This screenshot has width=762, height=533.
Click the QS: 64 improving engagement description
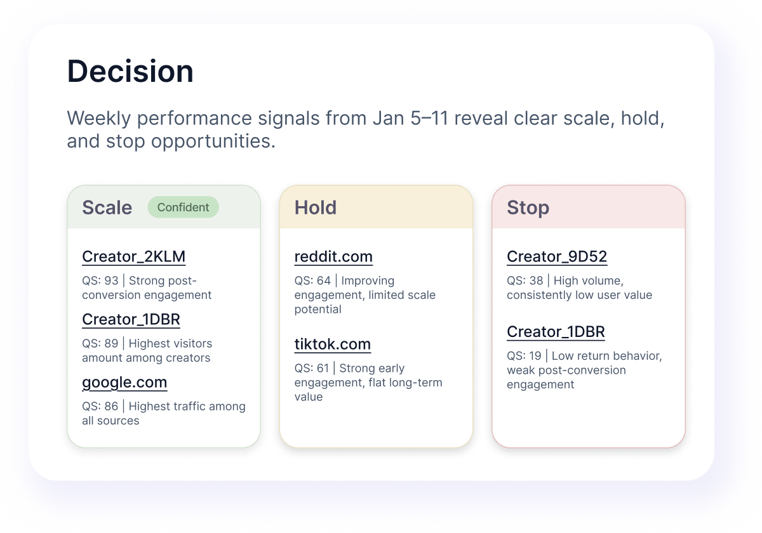pos(364,294)
